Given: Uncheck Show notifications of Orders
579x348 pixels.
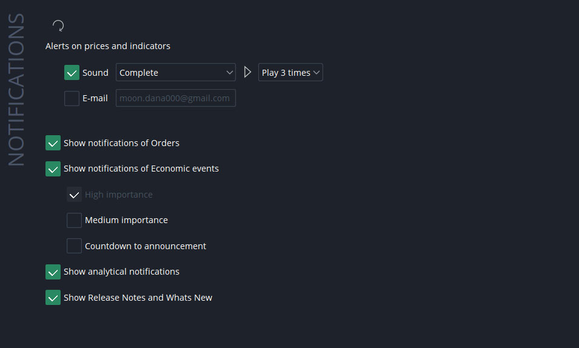Looking at the screenshot, I should [x=53, y=143].
